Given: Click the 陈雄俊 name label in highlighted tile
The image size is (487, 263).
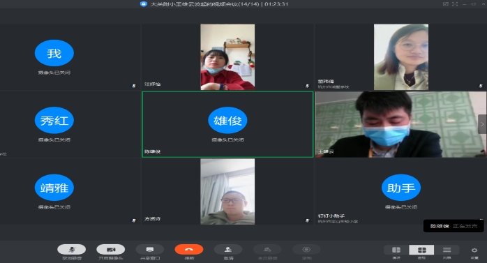Looking at the screenshot, I should tap(153, 151).
